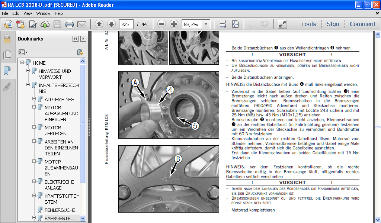
Task: Zoom out with the minus button
Action: coord(161,25)
